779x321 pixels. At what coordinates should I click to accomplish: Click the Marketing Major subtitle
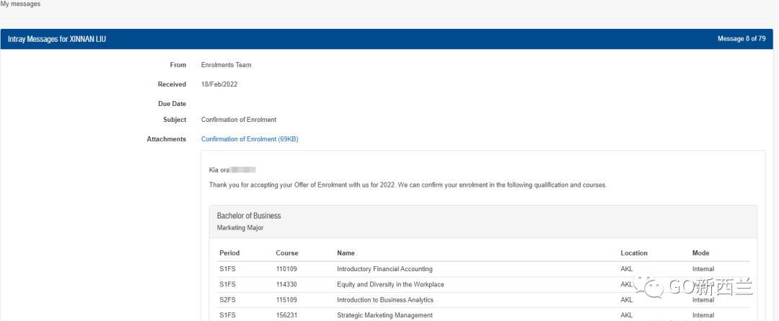tap(240, 228)
